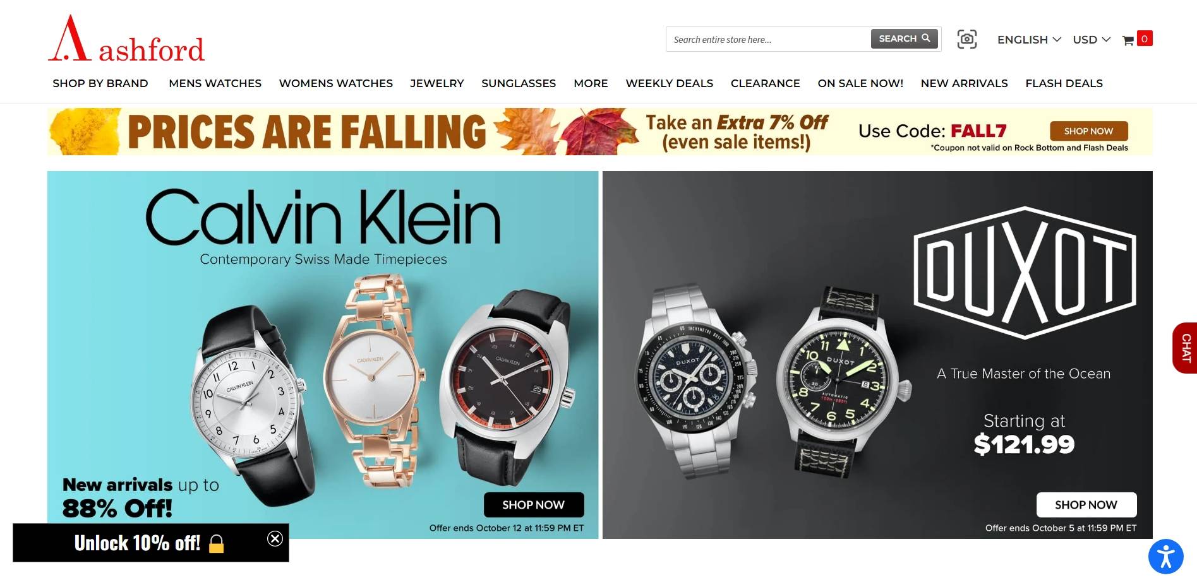Click SHOP NOW on Duxot banner
1197x585 pixels.
(1086, 505)
